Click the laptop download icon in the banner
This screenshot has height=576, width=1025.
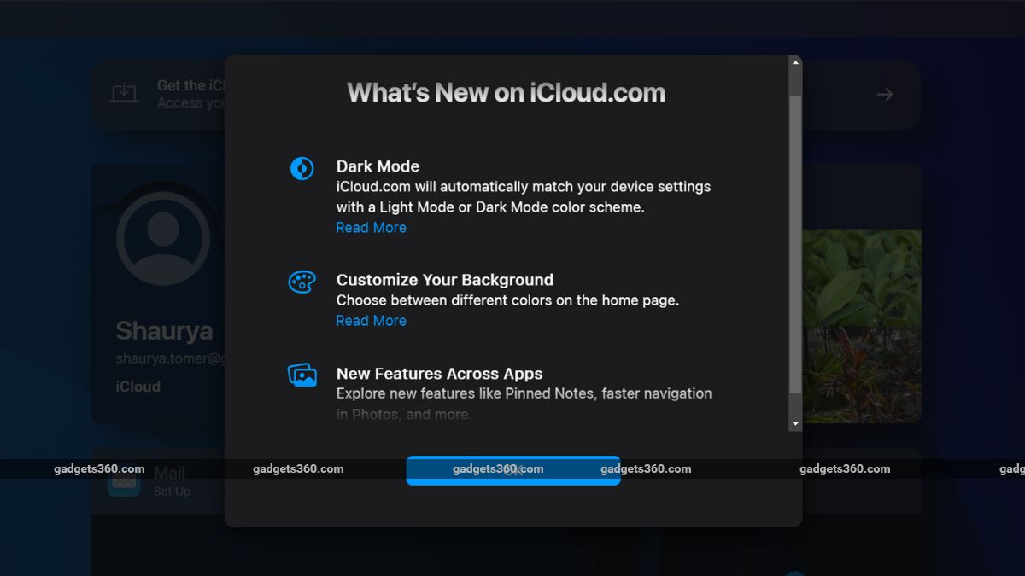pyautogui.click(x=124, y=95)
